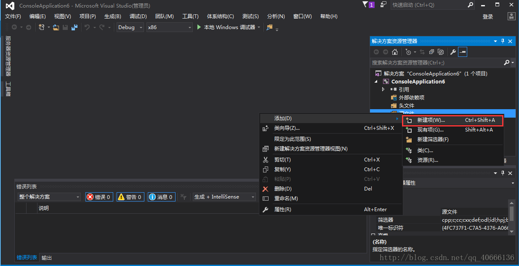Open the debugger target dropdown arrow

[x=259, y=27]
